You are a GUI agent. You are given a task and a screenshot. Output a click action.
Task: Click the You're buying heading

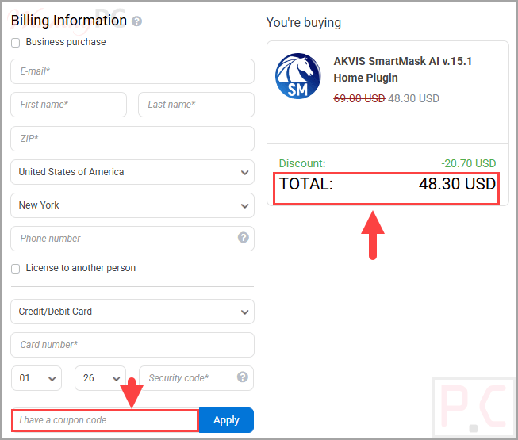click(304, 23)
